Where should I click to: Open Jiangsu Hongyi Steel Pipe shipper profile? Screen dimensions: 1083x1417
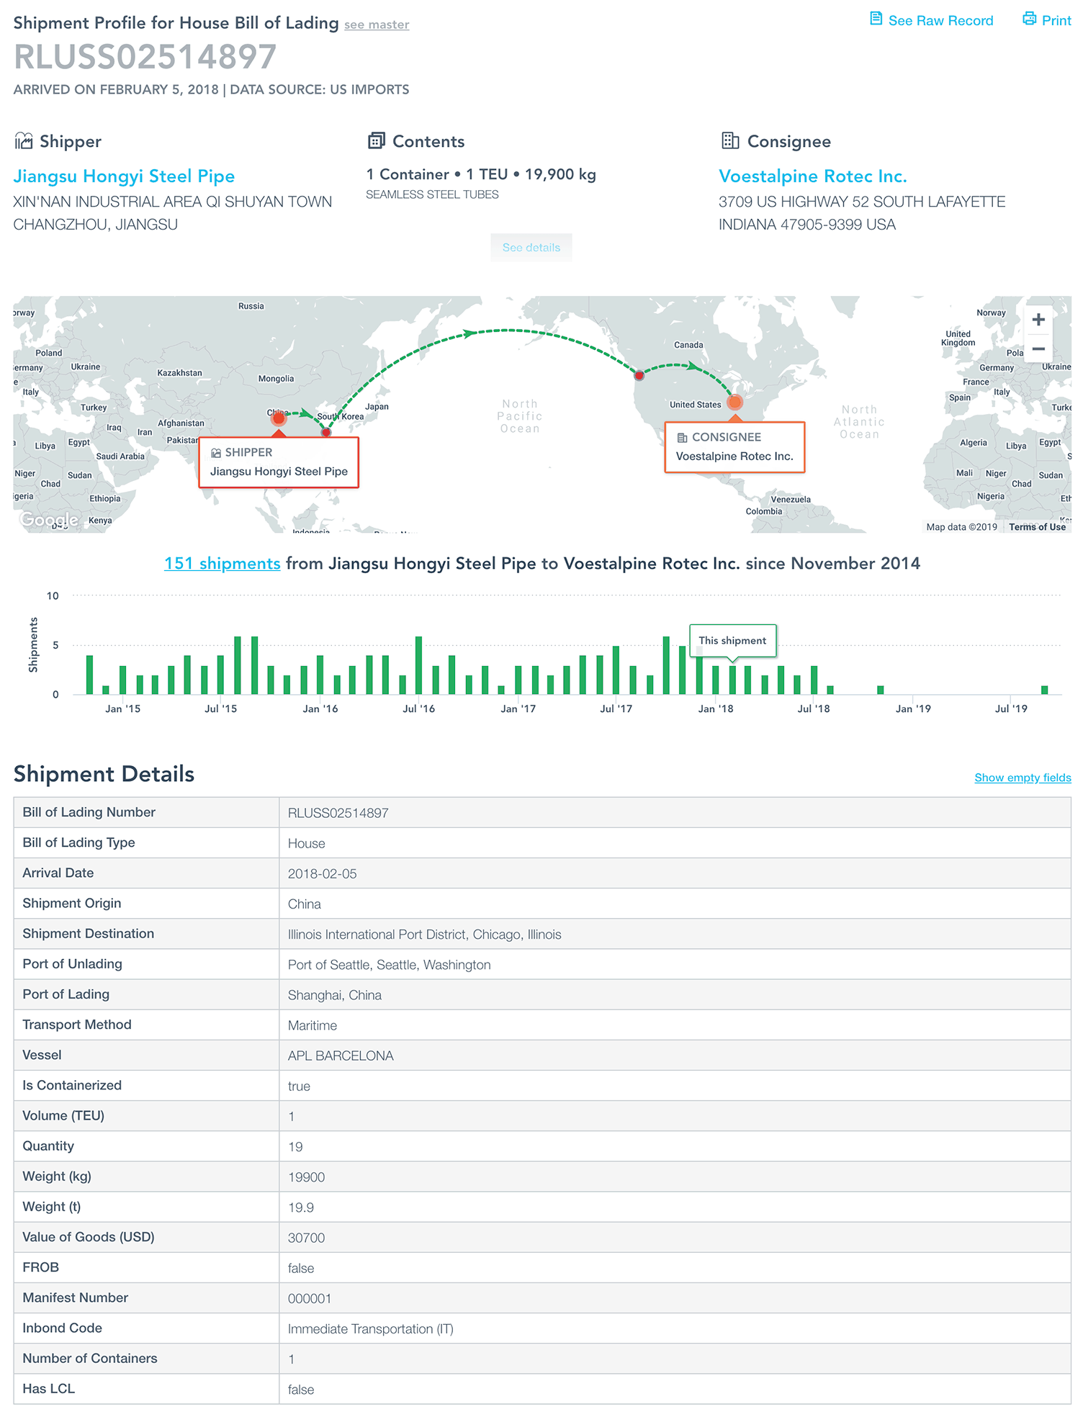(124, 176)
